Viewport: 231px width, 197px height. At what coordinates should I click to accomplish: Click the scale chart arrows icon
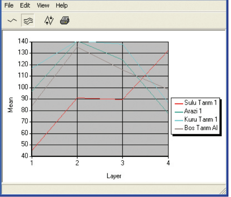coord(49,21)
